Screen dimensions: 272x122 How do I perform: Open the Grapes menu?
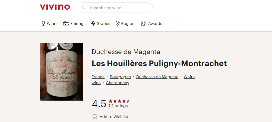pos(103,24)
